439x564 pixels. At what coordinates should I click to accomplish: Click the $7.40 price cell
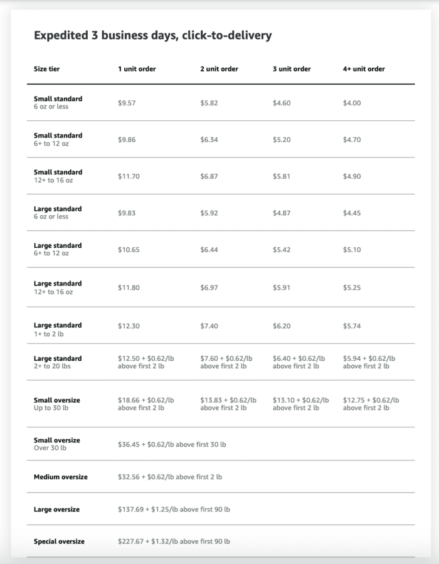[x=209, y=326]
